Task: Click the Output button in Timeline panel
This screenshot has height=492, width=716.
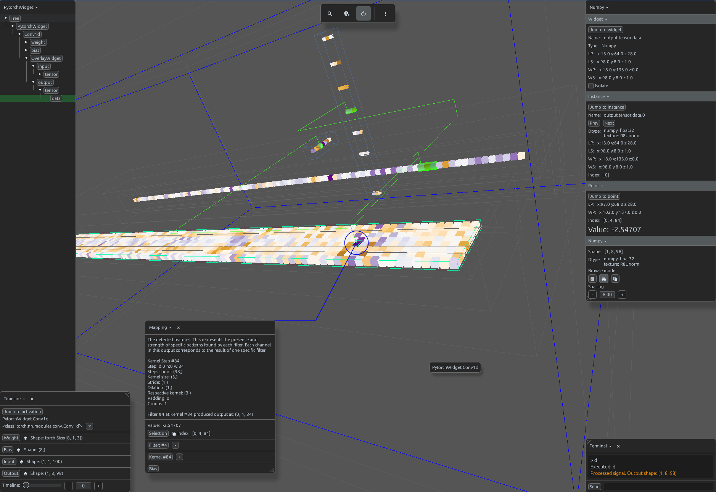Action: (x=11, y=473)
